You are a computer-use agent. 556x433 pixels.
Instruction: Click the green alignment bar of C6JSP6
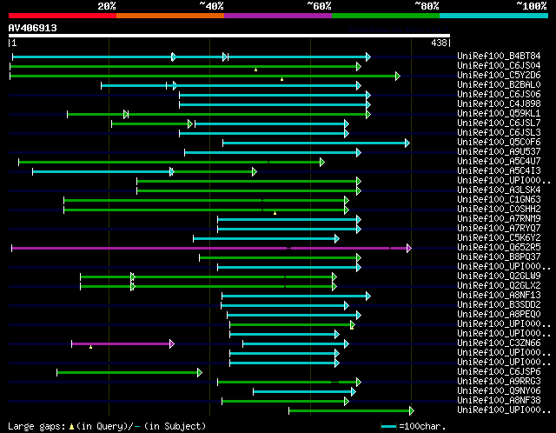pyautogui.click(x=128, y=372)
